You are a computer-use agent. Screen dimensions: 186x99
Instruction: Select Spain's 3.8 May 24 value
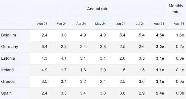click(103, 93)
